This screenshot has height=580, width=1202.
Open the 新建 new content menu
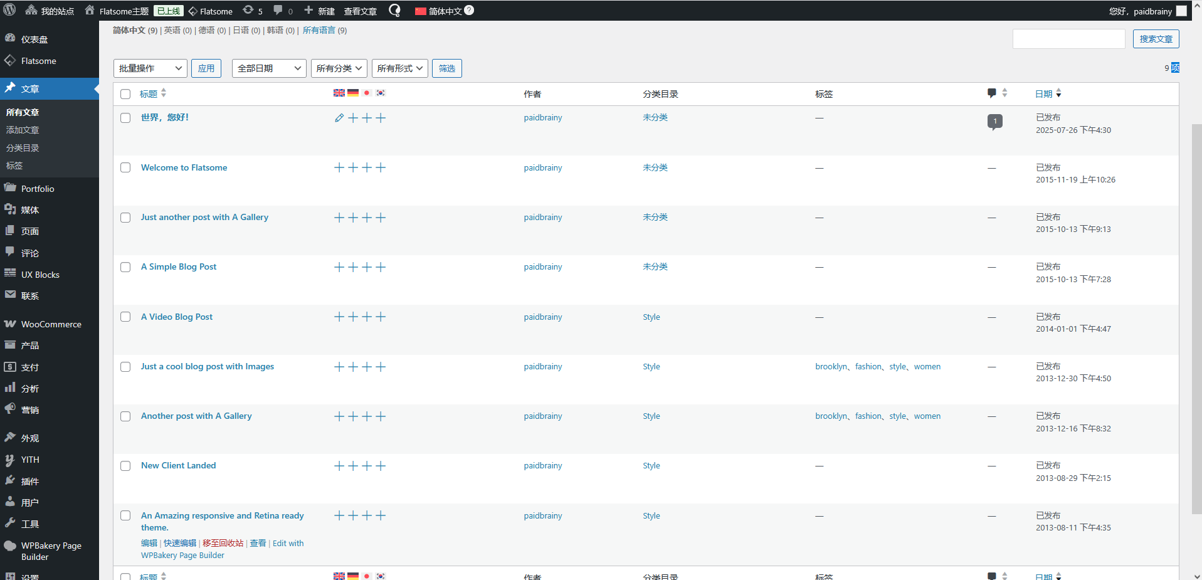(320, 11)
